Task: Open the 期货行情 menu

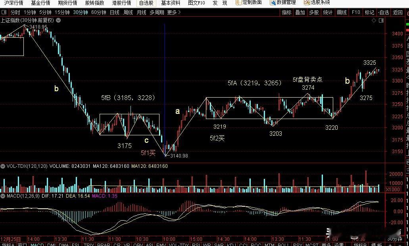Action: (67, 3)
